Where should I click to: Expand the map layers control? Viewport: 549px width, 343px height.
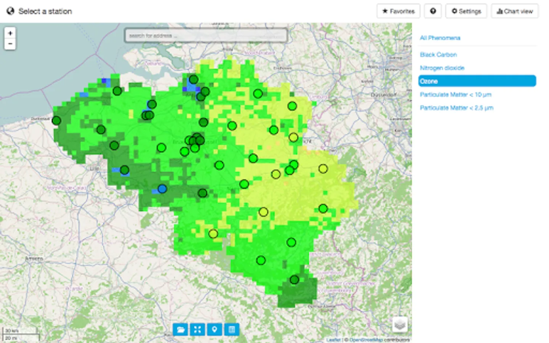400,325
